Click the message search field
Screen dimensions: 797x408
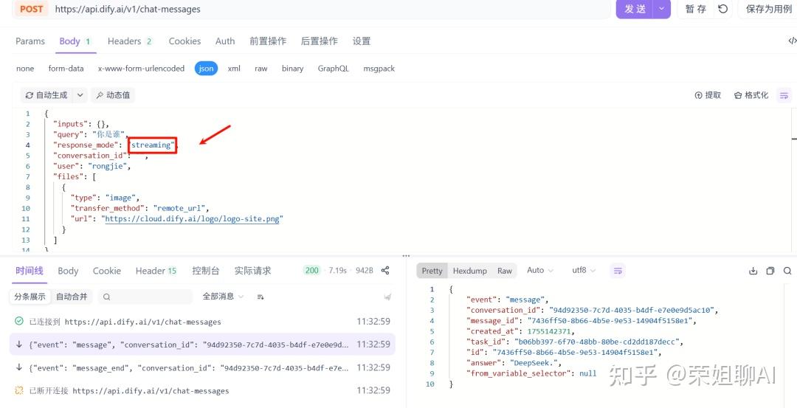(x=145, y=296)
